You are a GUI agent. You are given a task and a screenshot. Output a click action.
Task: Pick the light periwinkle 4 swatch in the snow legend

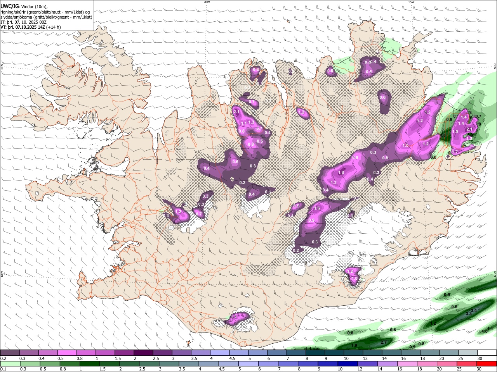(220, 353)
